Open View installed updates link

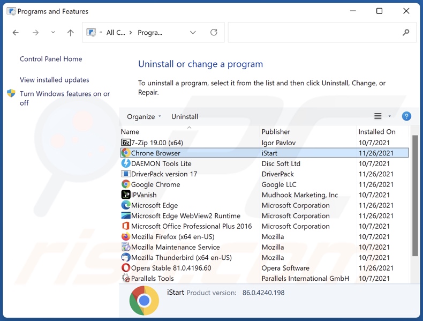(54, 80)
